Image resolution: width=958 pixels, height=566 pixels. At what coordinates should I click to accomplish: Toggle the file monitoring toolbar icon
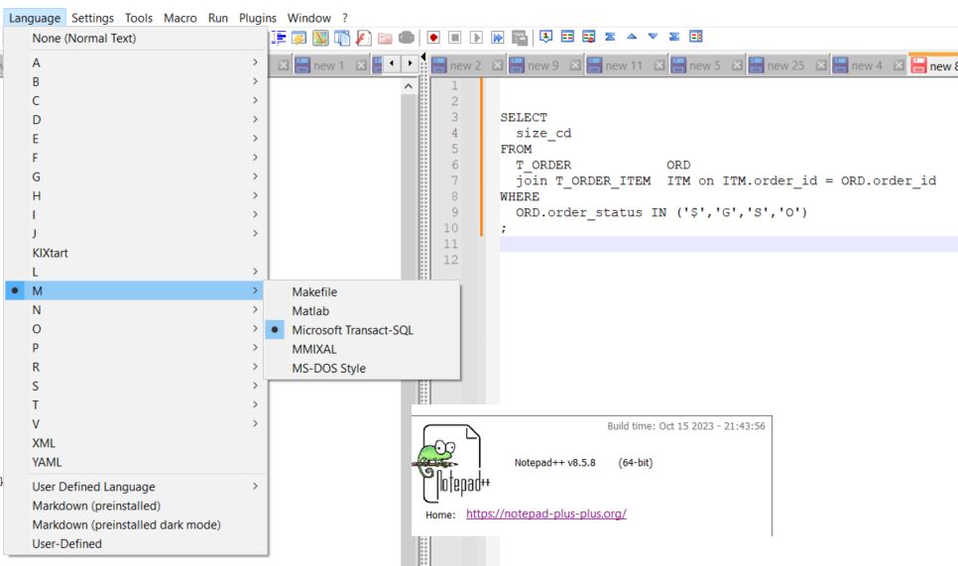click(406, 38)
